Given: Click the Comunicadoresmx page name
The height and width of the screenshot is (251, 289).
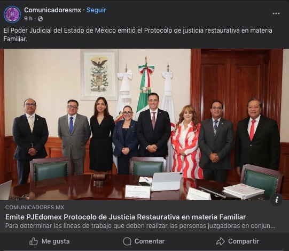Looking at the screenshot, I should [52, 10].
